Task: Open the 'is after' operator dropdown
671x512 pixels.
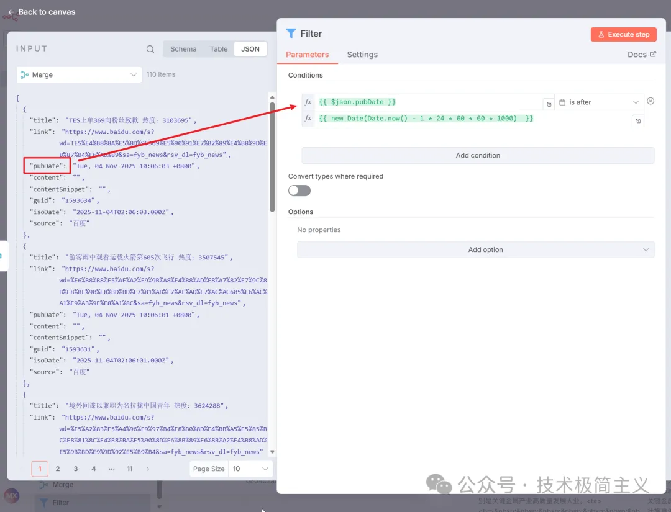Action: (x=599, y=102)
